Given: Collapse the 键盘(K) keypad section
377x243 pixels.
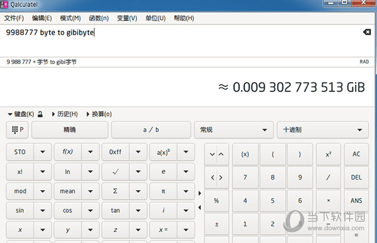Looking at the screenshot, I should (21, 114).
